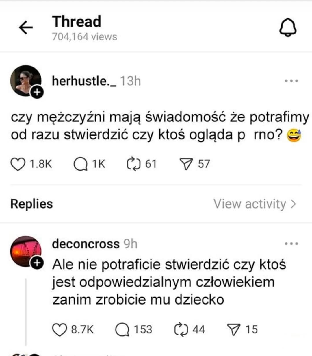
Task: Open the herhustle._ username profile link
Action: tap(84, 81)
